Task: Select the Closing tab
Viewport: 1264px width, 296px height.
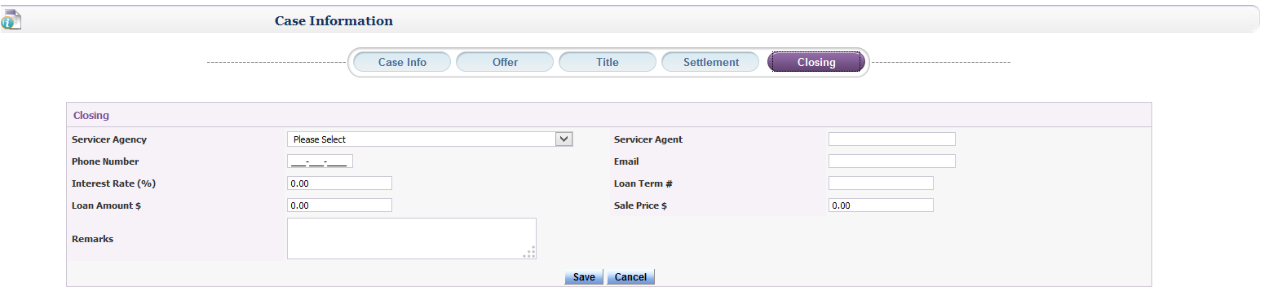Action: [815, 62]
